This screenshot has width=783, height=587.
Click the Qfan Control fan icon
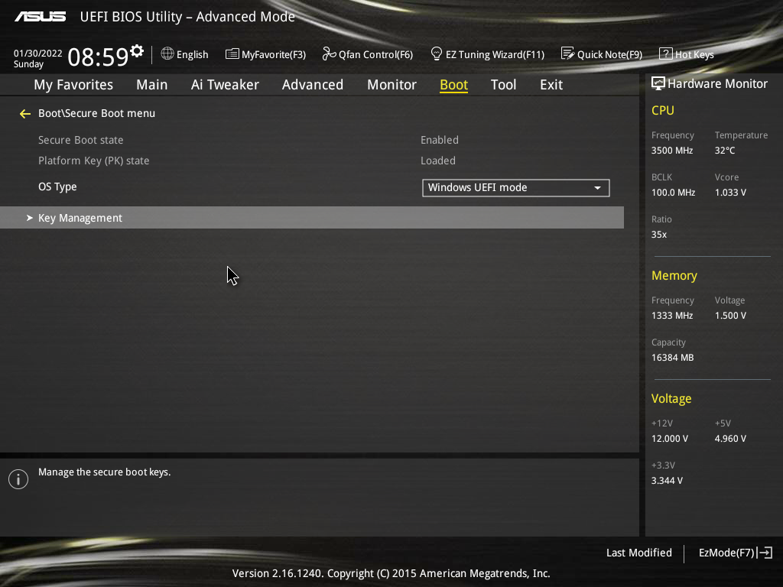pos(329,54)
